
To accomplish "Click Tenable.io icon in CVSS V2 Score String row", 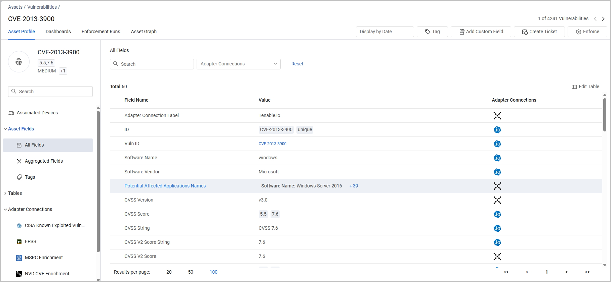I will pyautogui.click(x=497, y=242).
